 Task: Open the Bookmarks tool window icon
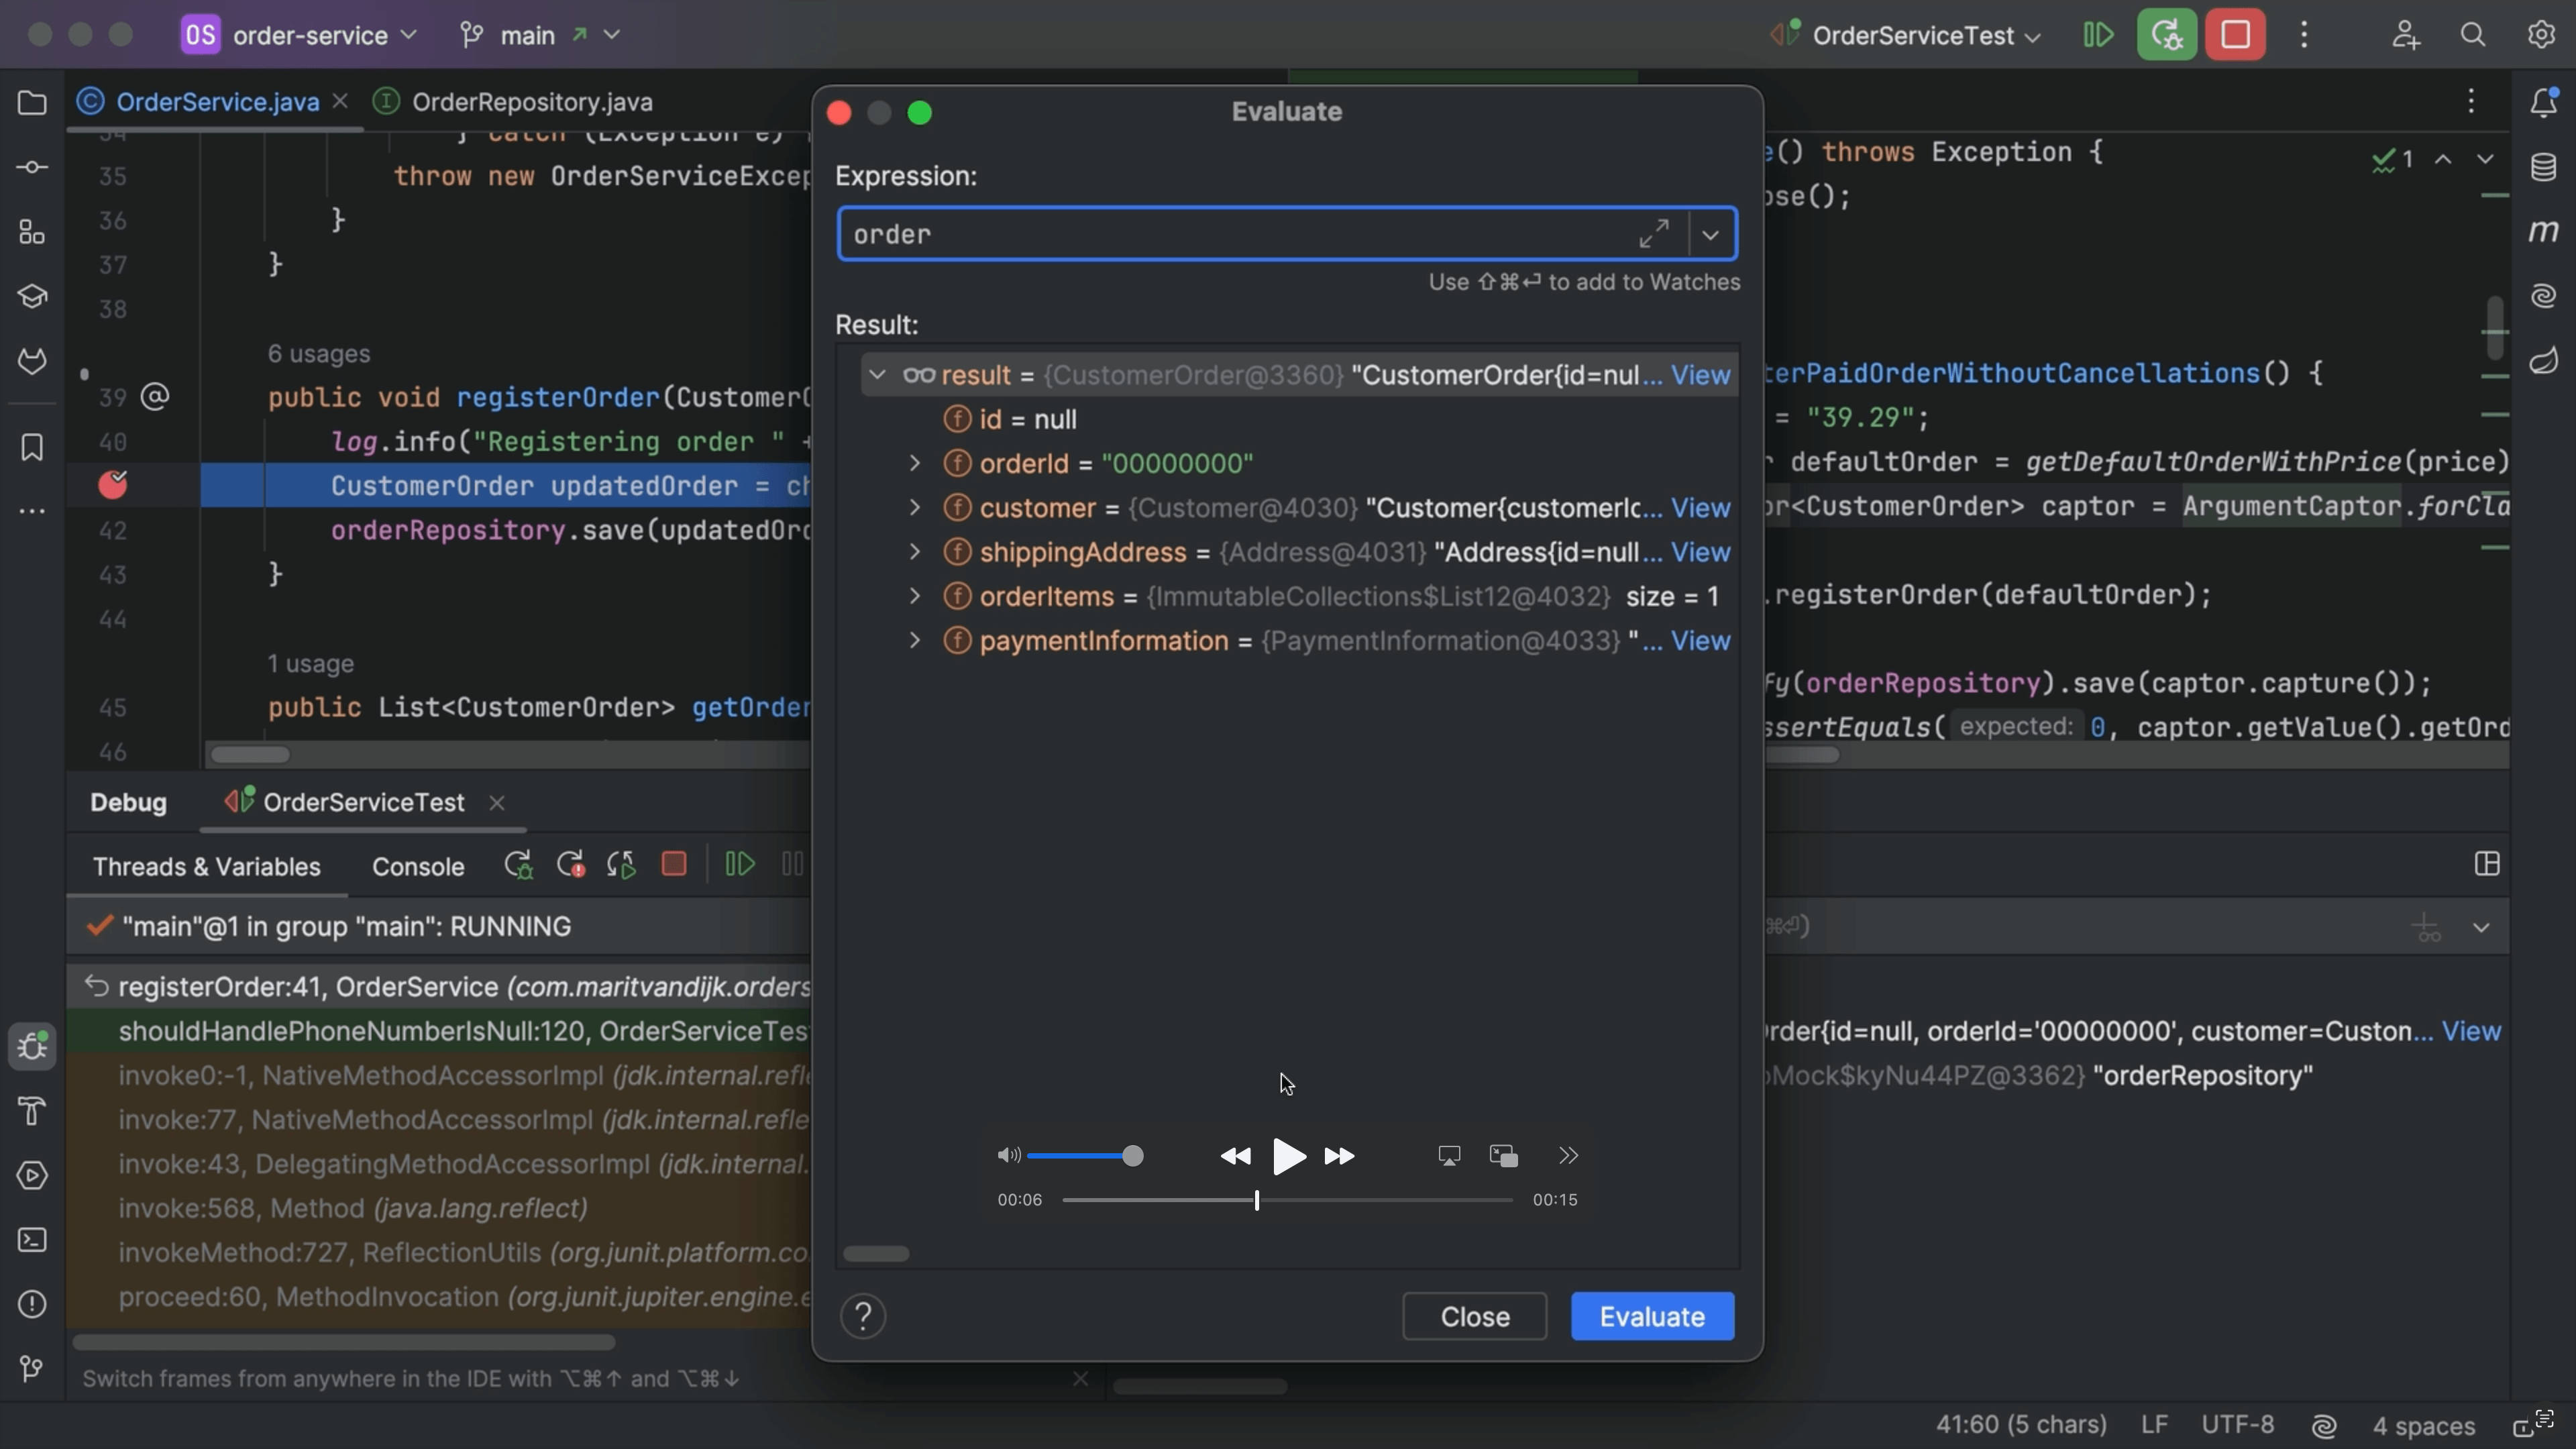tap(32, 447)
